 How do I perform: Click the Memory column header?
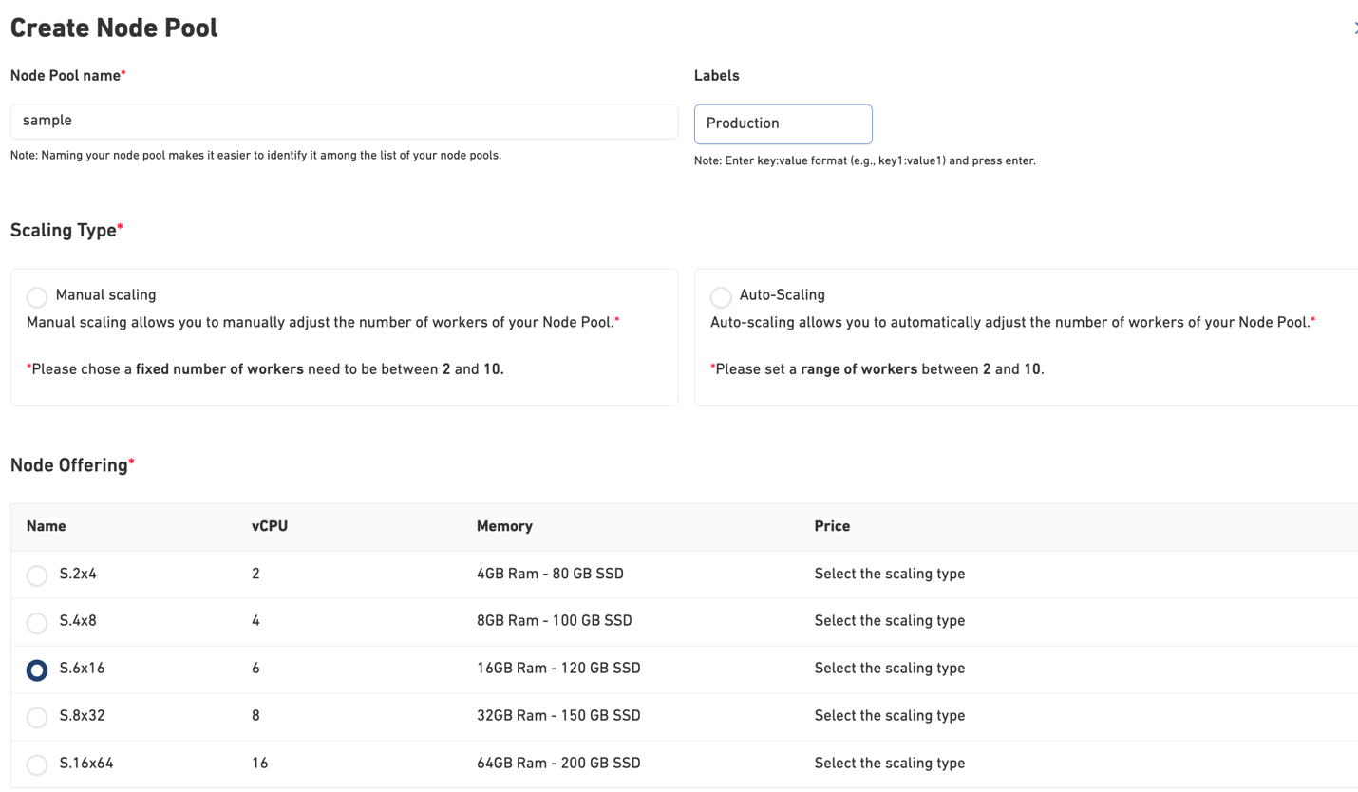(x=504, y=526)
